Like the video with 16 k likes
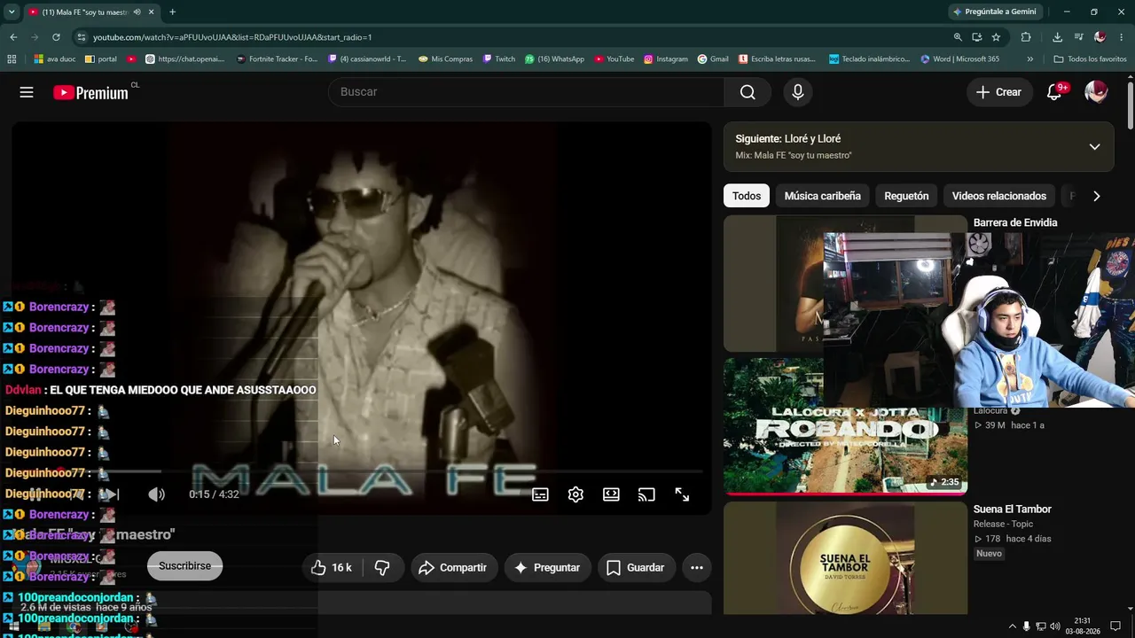1135x638 pixels. point(332,567)
